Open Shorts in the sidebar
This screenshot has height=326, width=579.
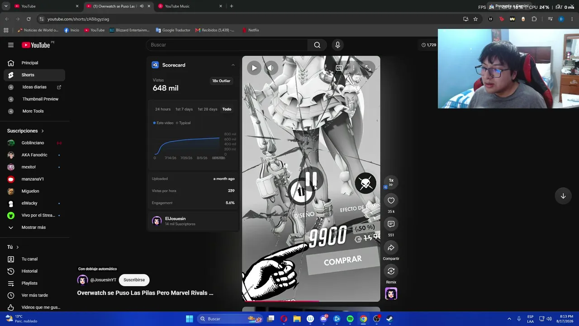pyautogui.click(x=35, y=75)
